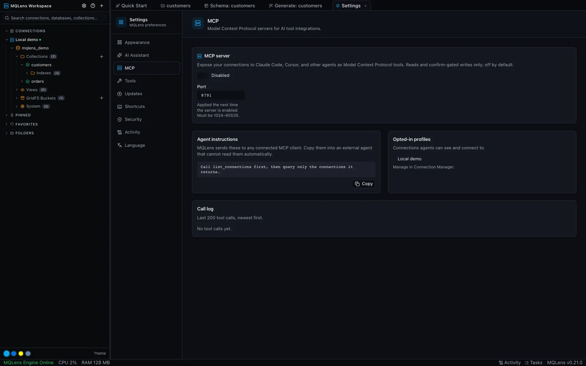The width and height of the screenshot is (586, 366).
Task: Select the light blue theme swatch
Action: click(7, 354)
